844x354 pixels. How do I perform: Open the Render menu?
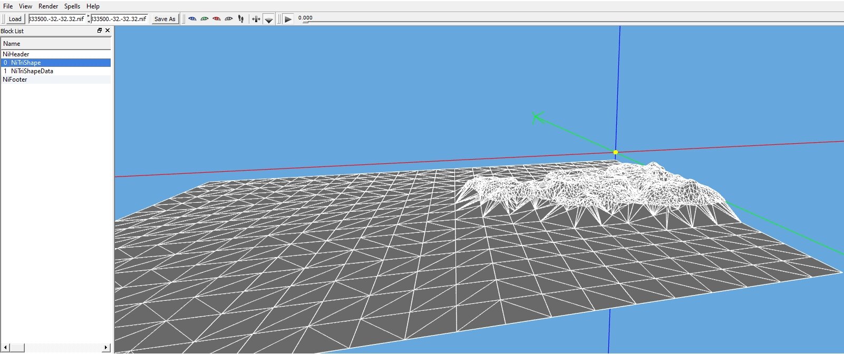click(48, 6)
